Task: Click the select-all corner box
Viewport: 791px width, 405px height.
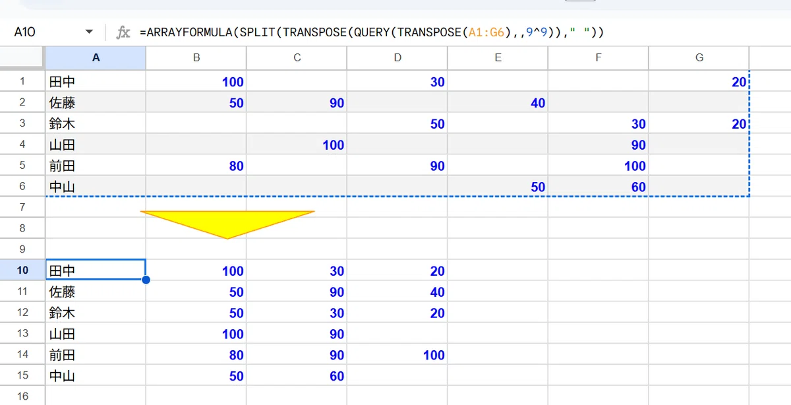Action: [22, 58]
